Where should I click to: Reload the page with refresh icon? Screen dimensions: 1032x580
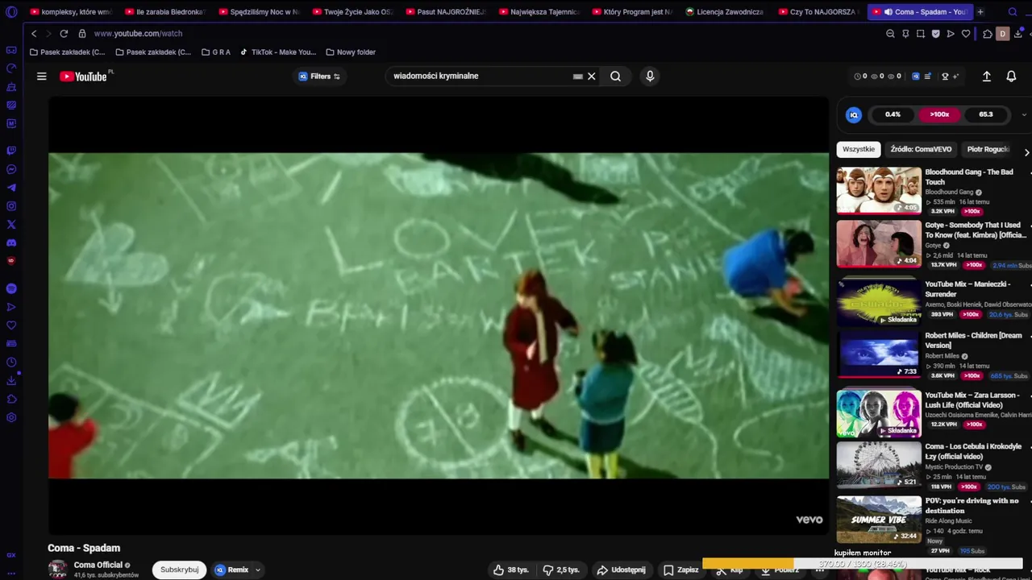[64, 34]
